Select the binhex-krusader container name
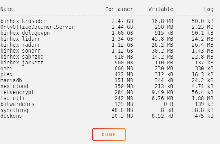The height and width of the screenshot is (144, 220). [x=23, y=21]
